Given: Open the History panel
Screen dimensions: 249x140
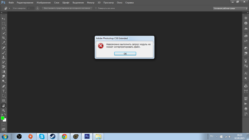Looking at the screenshot, I should pyautogui.click(x=246, y=114).
